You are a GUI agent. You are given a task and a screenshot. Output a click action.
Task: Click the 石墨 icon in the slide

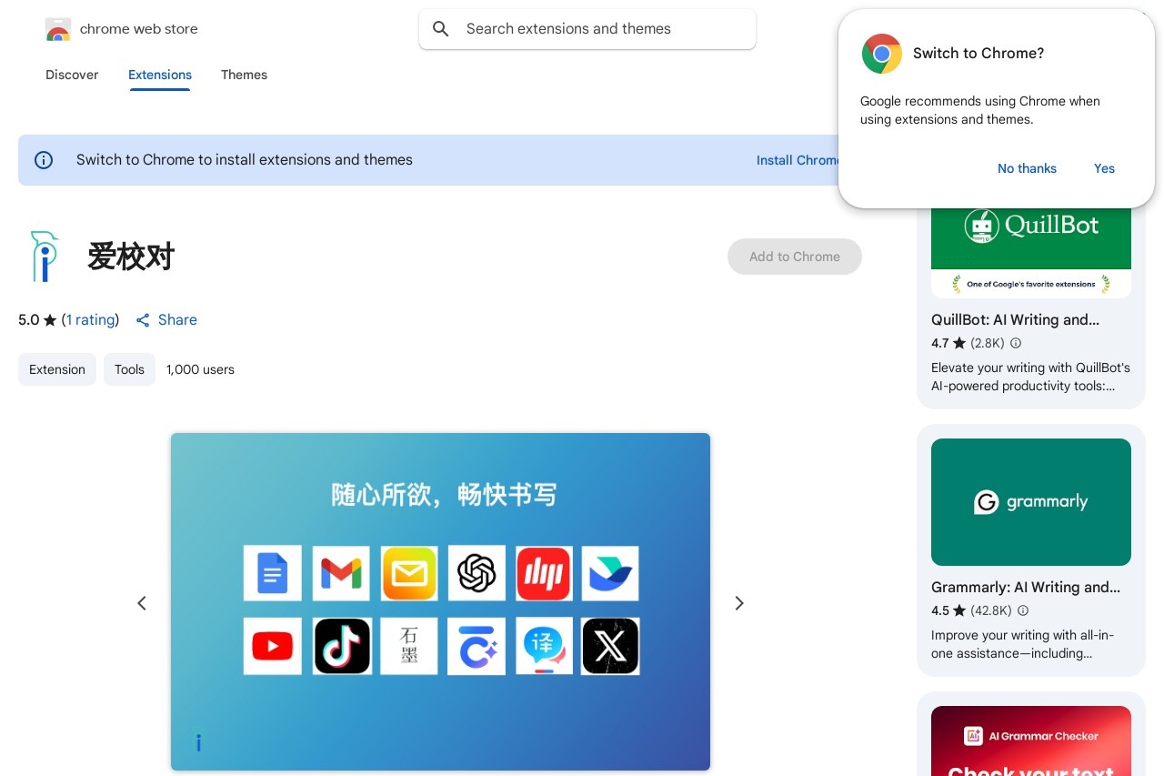[409, 646]
